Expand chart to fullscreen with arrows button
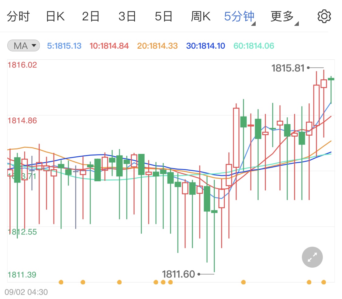342x299 pixels. [x=312, y=257]
